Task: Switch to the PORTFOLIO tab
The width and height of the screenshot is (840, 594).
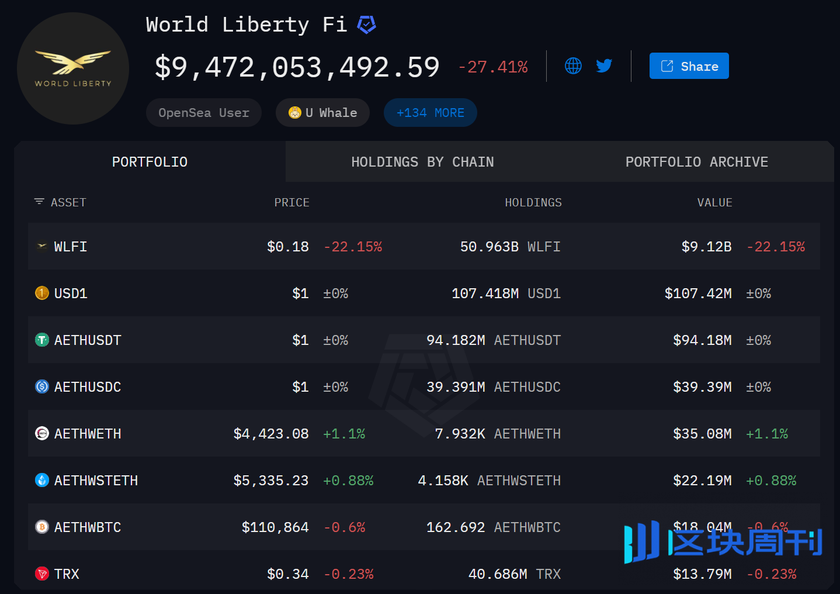Action: pyautogui.click(x=150, y=162)
